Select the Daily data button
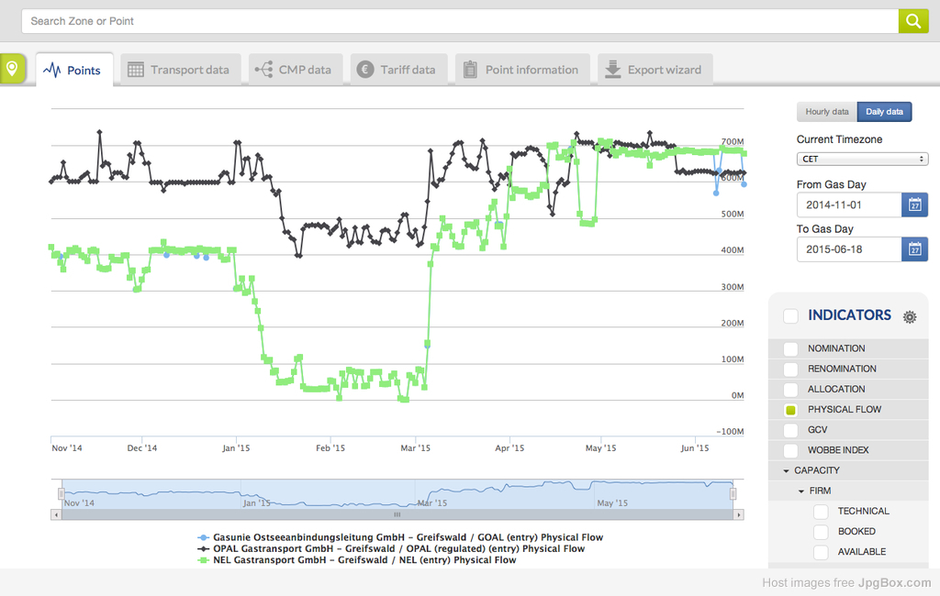The image size is (940, 596). (x=884, y=112)
